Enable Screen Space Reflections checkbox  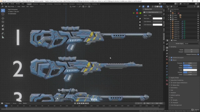point(172,83)
